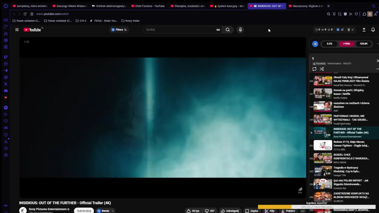
Task: Click the Pobierz download button
Action: click(288, 211)
